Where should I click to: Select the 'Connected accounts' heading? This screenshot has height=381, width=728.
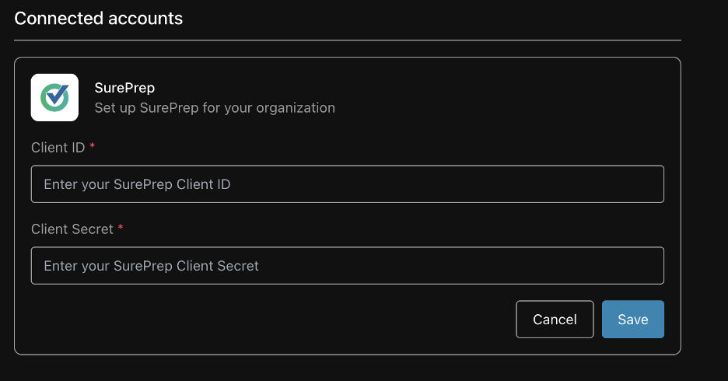(99, 19)
